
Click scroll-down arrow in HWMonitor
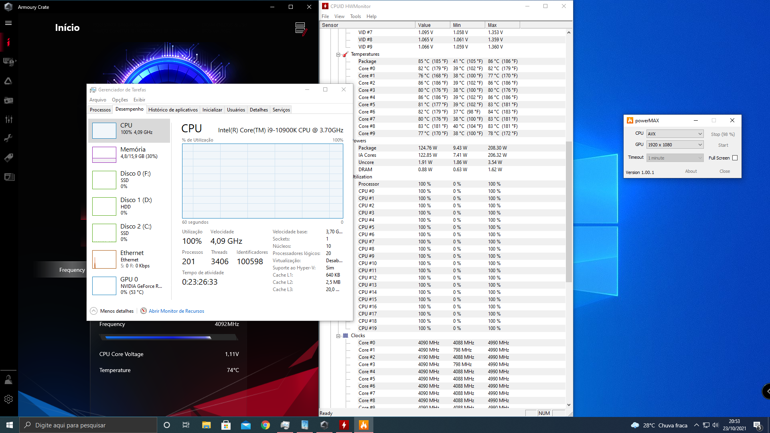pyautogui.click(x=569, y=405)
